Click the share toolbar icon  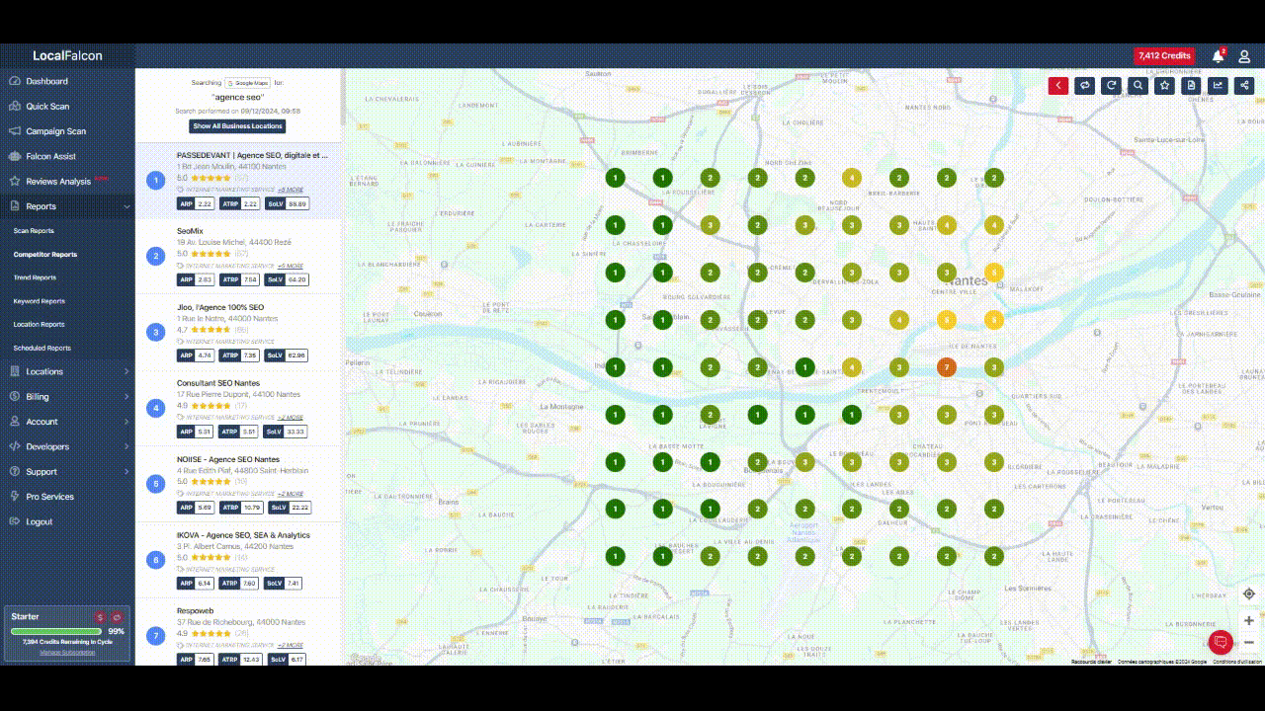pos(1245,86)
